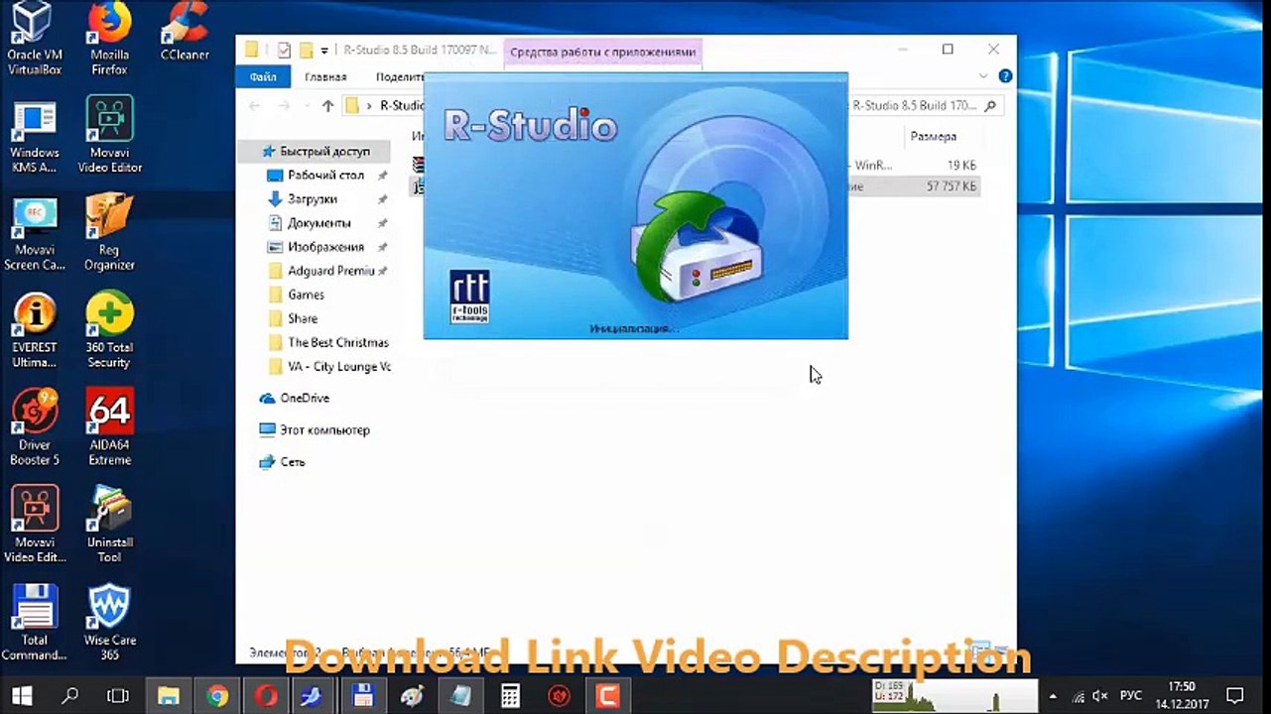
Task: Open the floppy disk icon on the taskbar
Action: (x=363, y=696)
